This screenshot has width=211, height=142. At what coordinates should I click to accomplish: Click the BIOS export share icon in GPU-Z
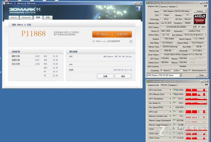[195, 27]
